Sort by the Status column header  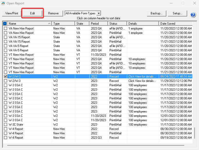(117, 24)
